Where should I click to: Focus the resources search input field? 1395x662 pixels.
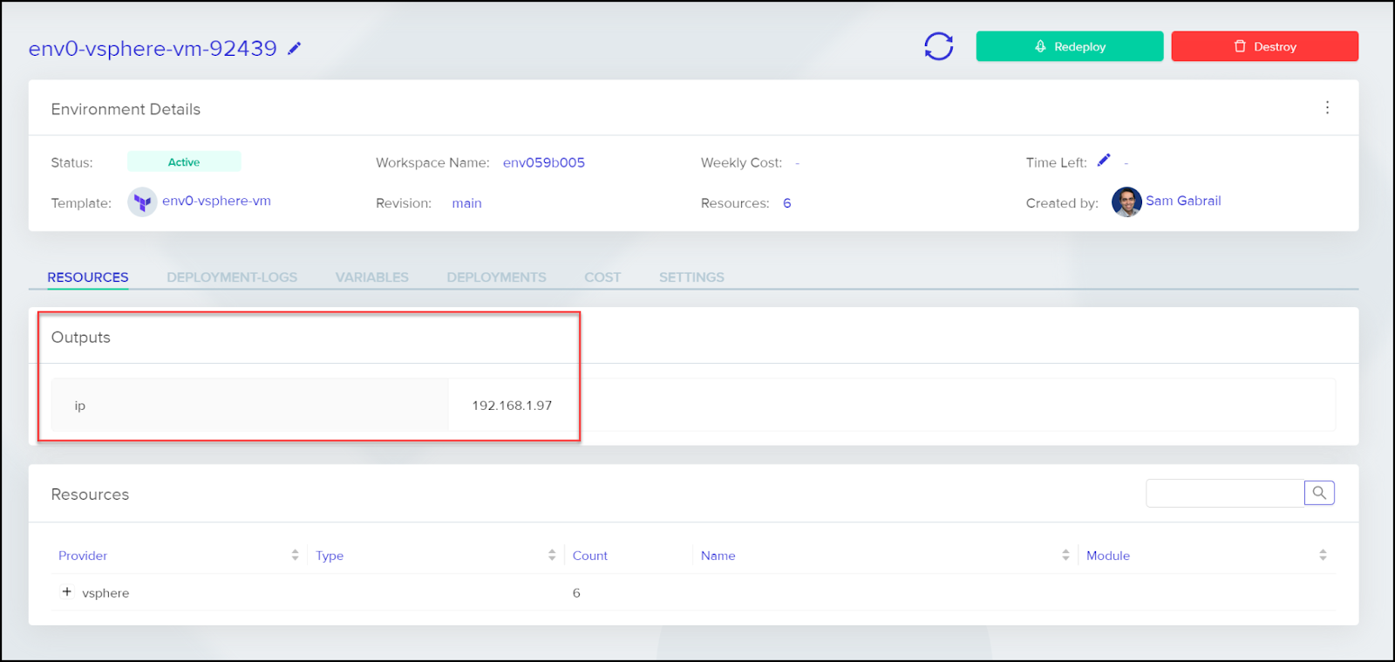[1225, 493]
